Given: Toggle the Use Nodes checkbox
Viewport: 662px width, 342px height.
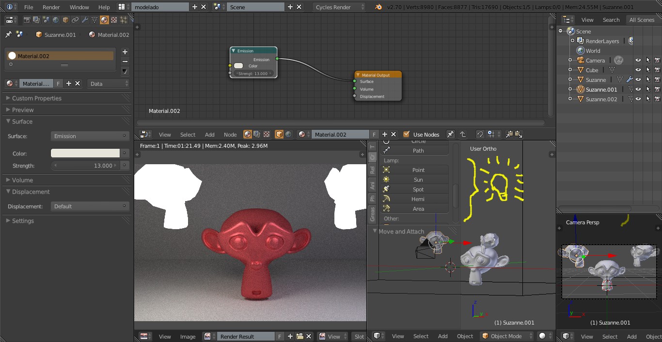Looking at the screenshot, I should pyautogui.click(x=407, y=134).
